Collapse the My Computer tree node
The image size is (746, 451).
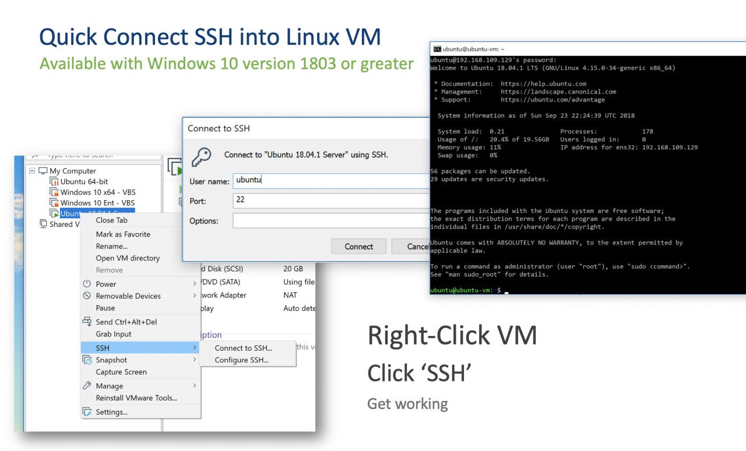(x=31, y=171)
